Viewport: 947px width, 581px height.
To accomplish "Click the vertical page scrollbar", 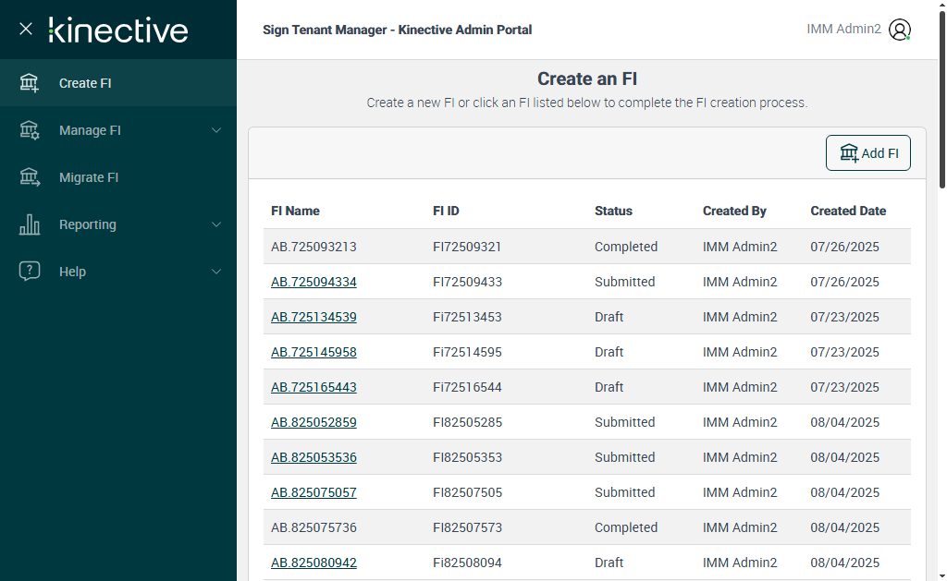I will coord(941,111).
